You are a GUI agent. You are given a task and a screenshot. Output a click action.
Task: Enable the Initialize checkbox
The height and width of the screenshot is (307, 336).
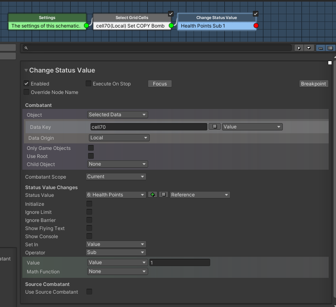pos(89,204)
